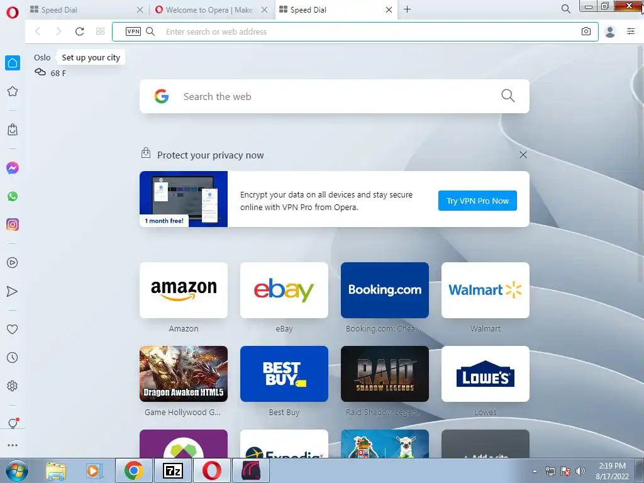Click Add a site tile

click(486, 444)
